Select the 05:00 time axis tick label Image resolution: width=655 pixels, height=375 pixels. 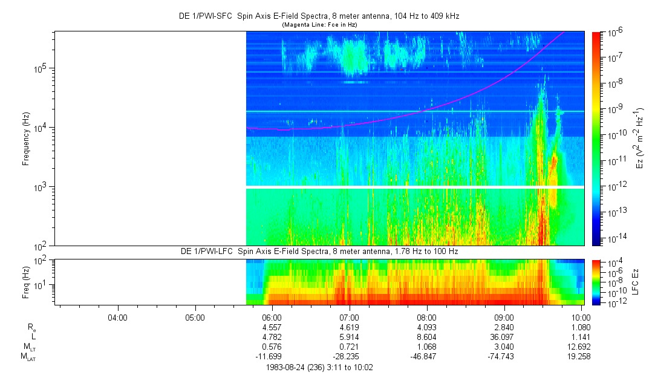point(195,317)
